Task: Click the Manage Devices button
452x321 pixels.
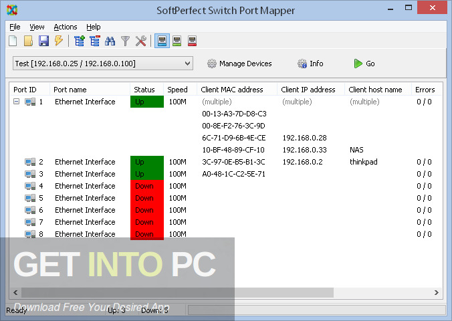Action: 239,64
